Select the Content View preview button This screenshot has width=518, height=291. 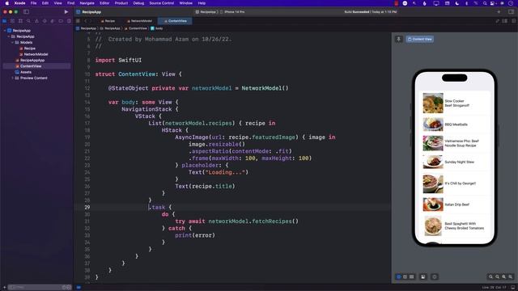coord(419,39)
